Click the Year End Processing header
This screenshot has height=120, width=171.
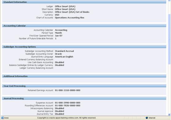(x=84, y=86)
